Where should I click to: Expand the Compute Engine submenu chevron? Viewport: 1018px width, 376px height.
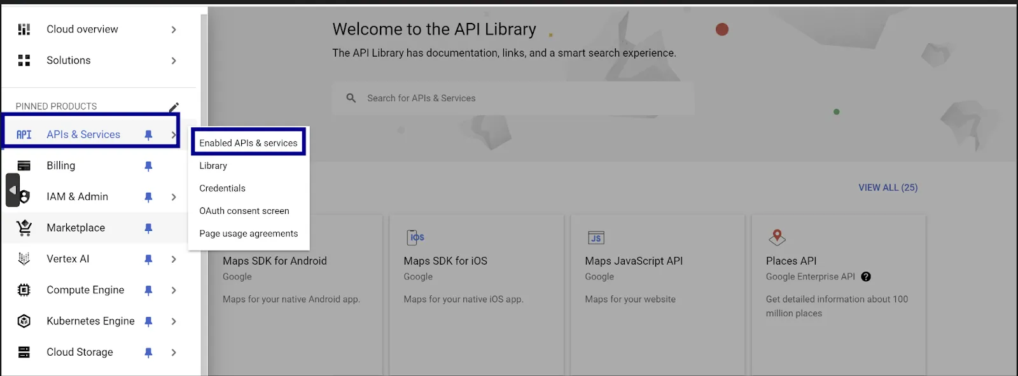tap(174, 291)
